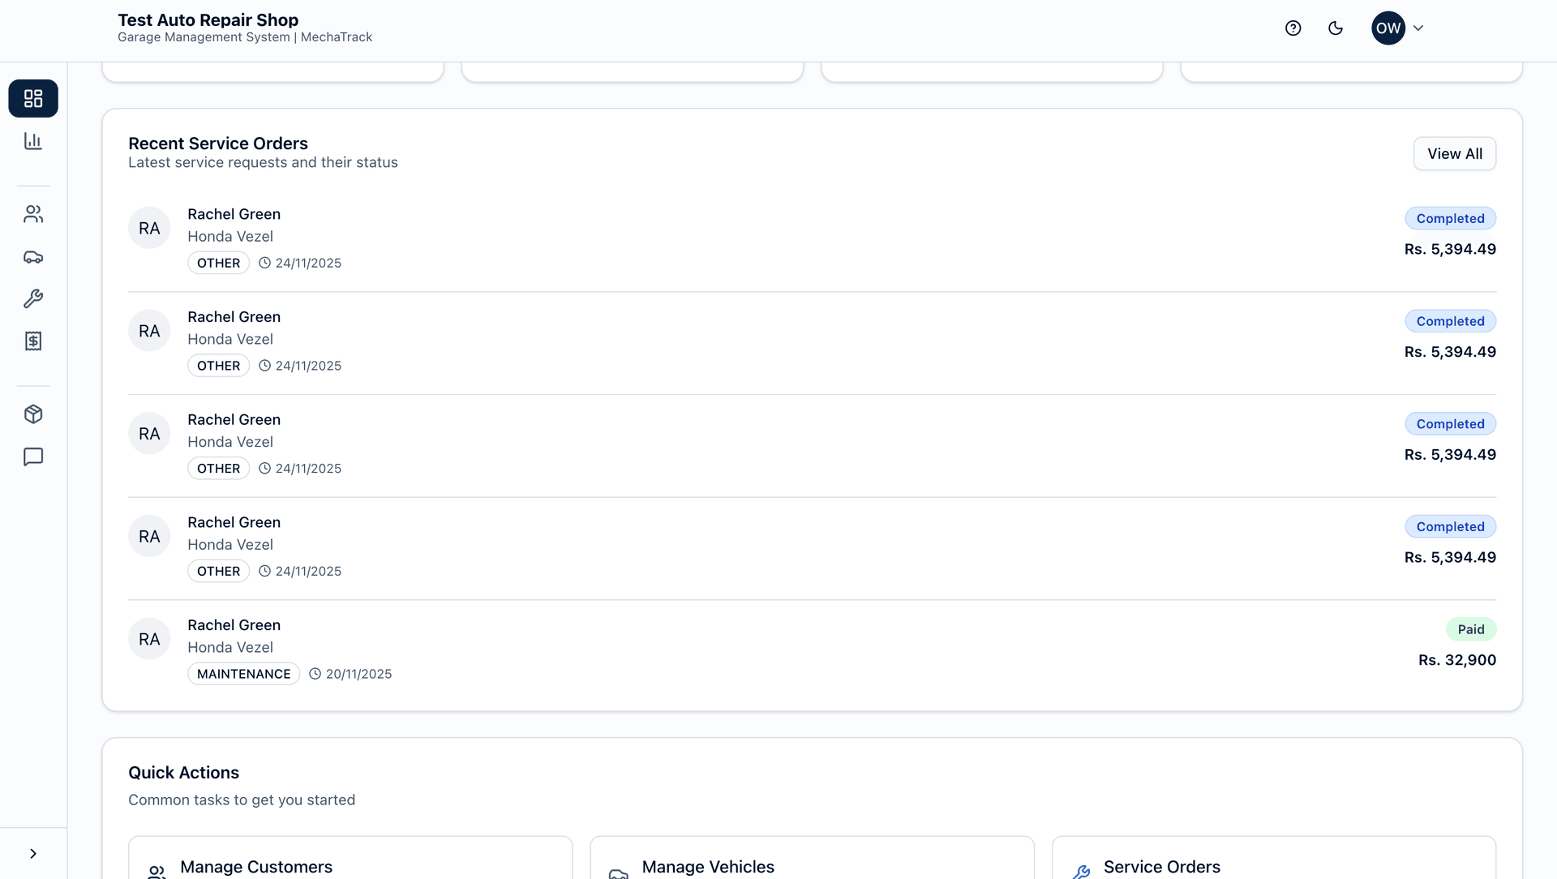Expand the sidebar using the bottom chevron
Viewport: 1557px width, 879px height.
(32, 853)
